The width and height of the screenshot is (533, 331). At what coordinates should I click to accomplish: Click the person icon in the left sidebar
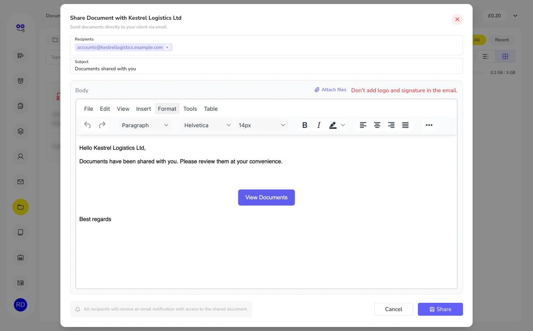click(21, 157)
